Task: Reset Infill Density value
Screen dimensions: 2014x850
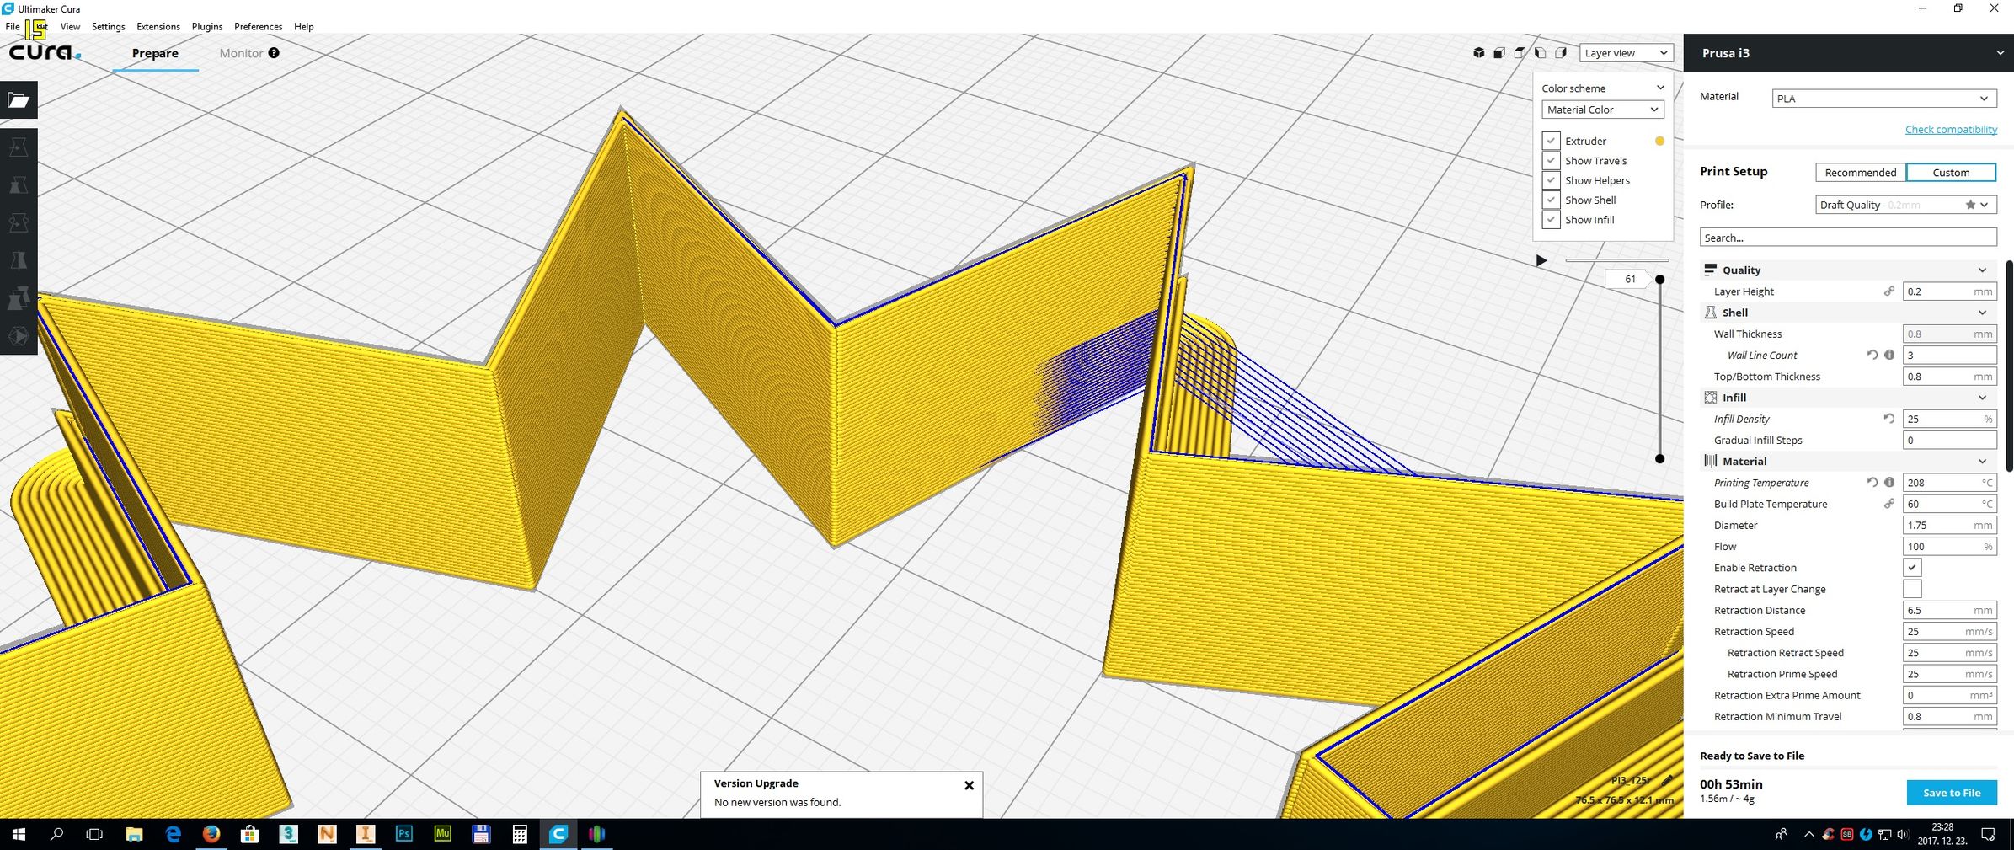Action: 1889,419
